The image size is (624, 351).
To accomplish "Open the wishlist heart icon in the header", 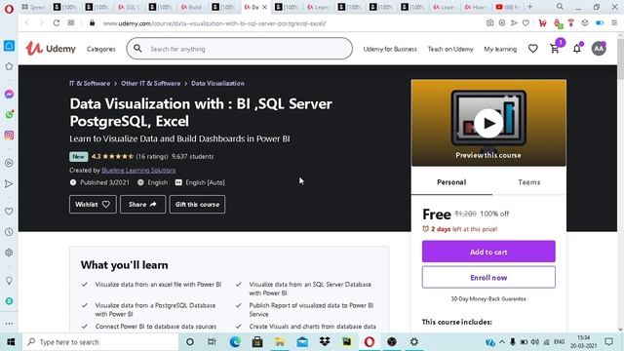I will 533,49.
